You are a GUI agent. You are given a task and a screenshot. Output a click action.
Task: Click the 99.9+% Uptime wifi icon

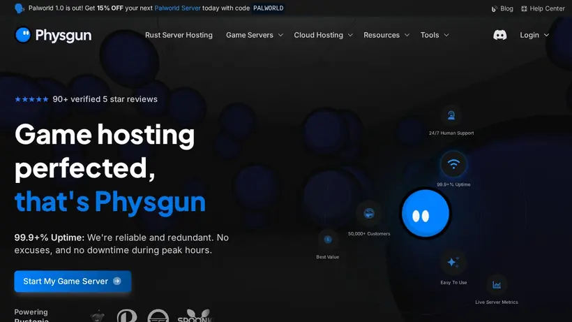[x=453, y=164]
